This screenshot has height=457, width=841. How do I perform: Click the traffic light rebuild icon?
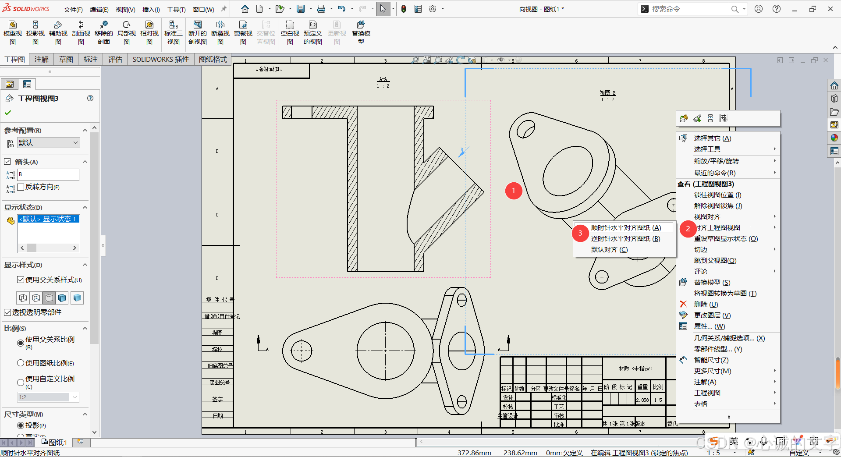click(x=404, y=9)
